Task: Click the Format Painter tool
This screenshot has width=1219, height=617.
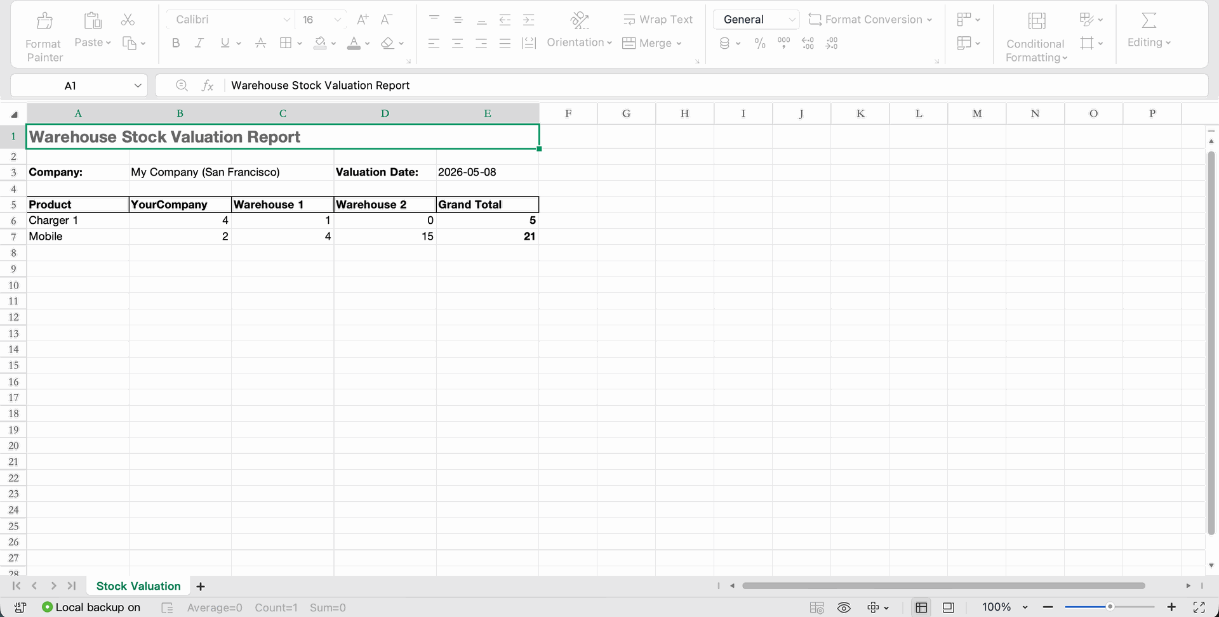Action: click(44, 37)
